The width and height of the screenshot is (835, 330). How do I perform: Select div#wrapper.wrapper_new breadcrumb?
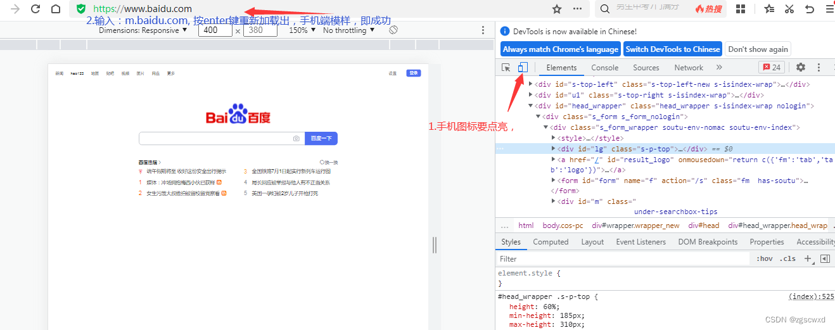635,225
